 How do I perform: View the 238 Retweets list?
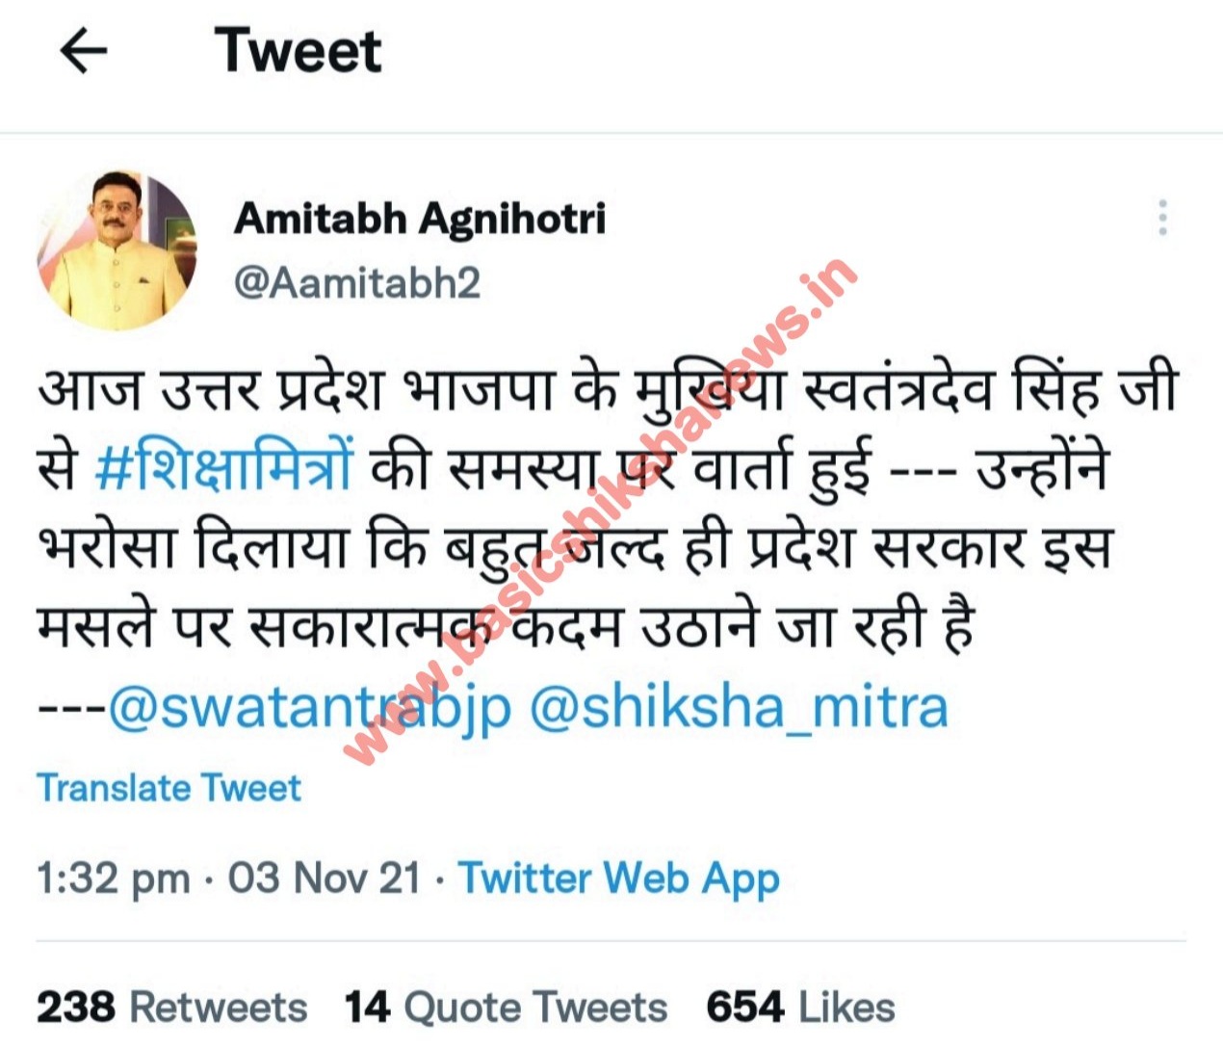point(172,1008)
